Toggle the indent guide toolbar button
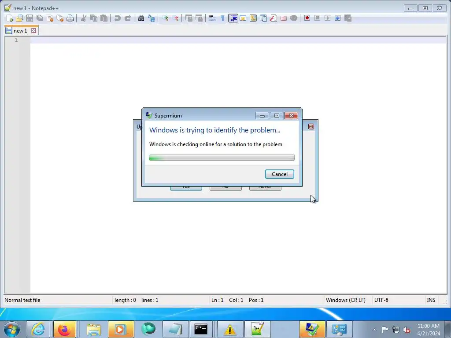This screenshot has height=338, width=451. pos(233,18)
